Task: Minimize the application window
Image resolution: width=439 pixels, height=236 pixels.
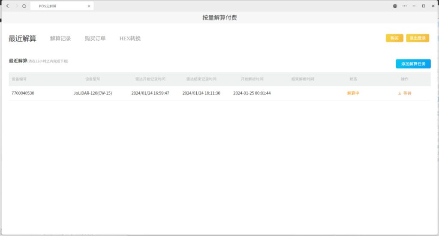Action: [x=414, y=6]
